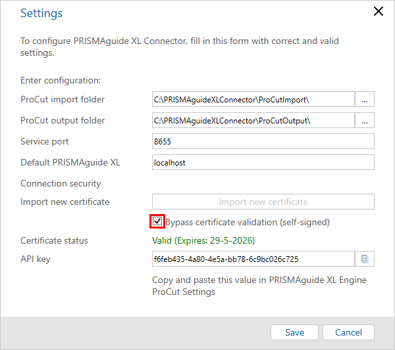Click the Copy and paste hint text

tap(259, 286)
